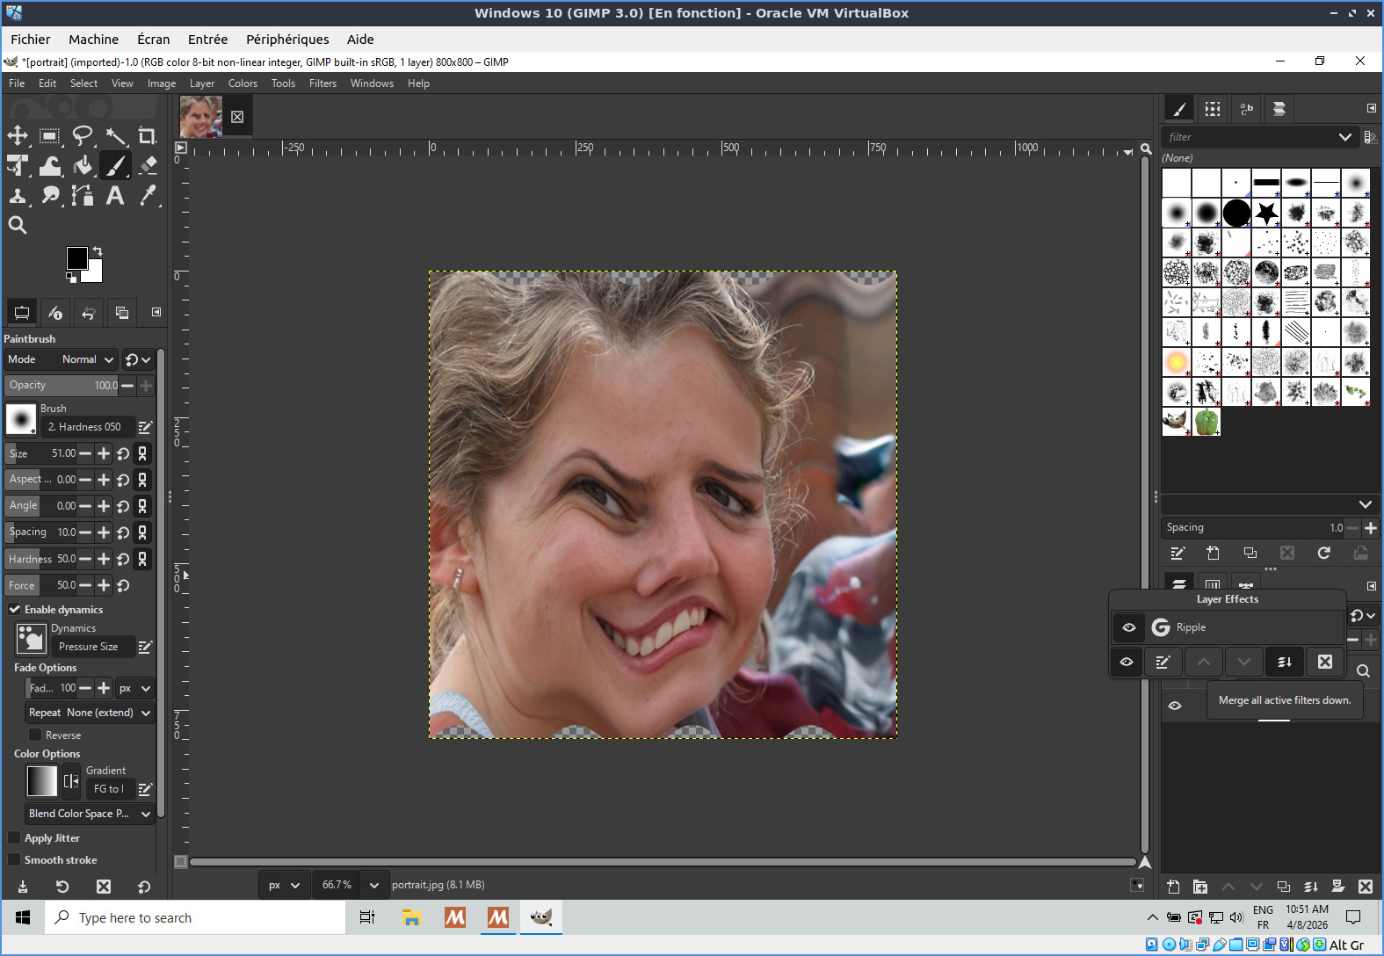Click the Merge filters down icon
The height and width of the screenshot is (956, 1384).
(x=1284, y=662)
